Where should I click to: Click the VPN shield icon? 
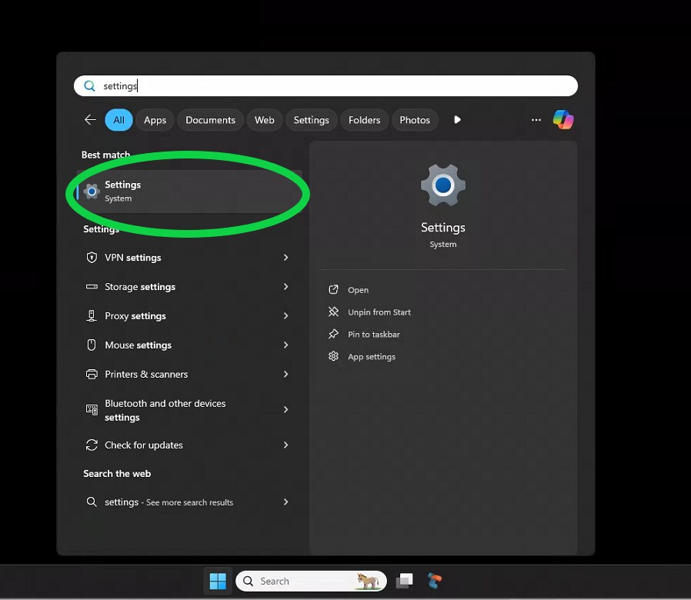(x=92, y=257)
